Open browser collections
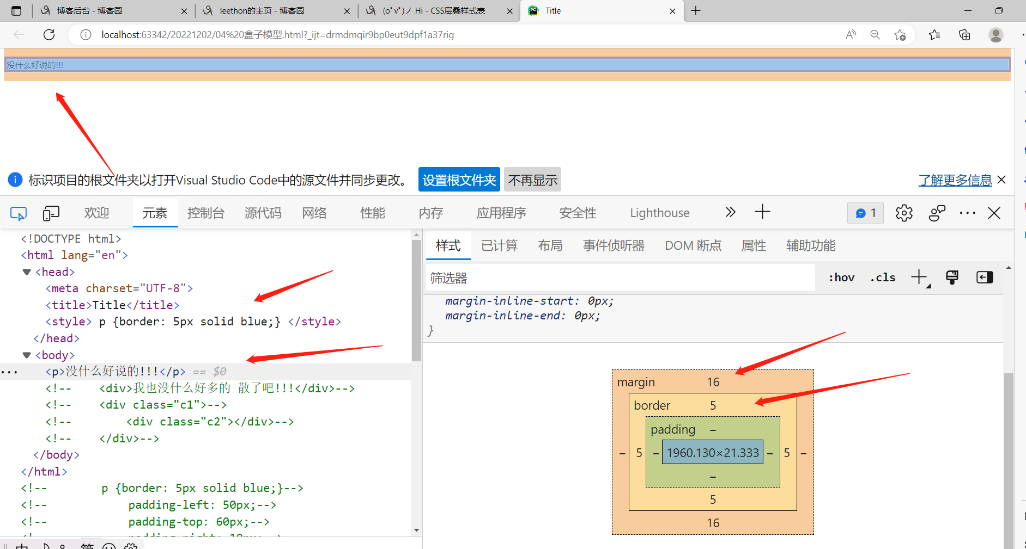This screenshot has height=549, width=1026. point(964,35)
